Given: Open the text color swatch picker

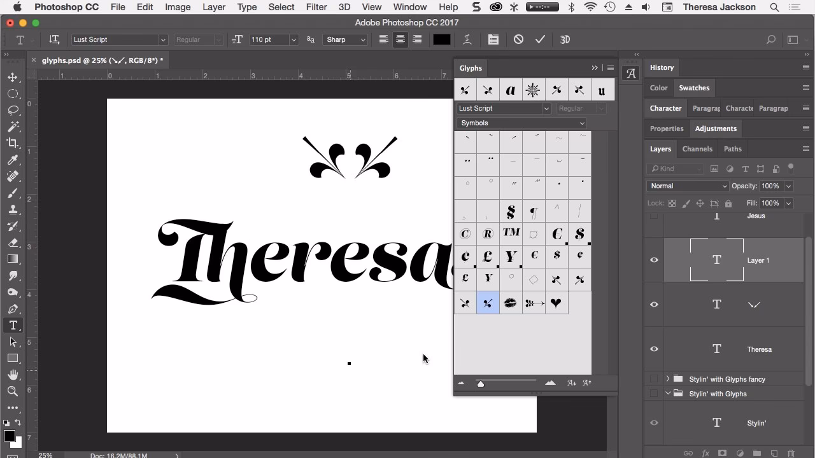Looking at the screenshot, I should [x=442, y=39].
